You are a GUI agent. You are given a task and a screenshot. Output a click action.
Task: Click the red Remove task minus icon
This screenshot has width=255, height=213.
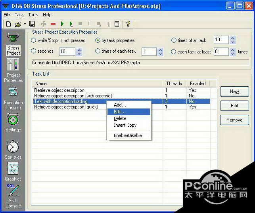[53, 24]
